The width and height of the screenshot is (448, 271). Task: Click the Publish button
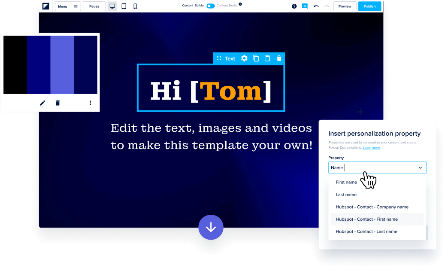pyautogui.click(x=369, y=6)
